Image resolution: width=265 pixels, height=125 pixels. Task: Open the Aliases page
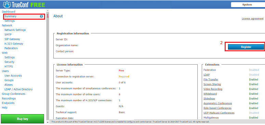[x=9, y=85]
